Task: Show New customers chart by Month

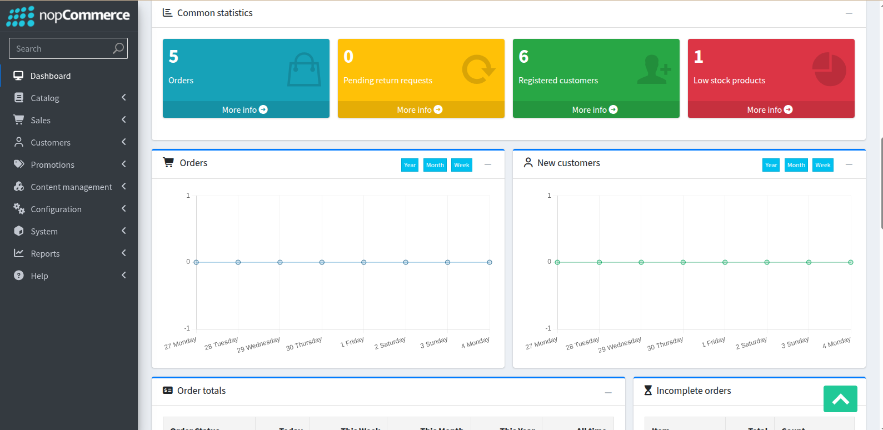Action: (796, 165)
